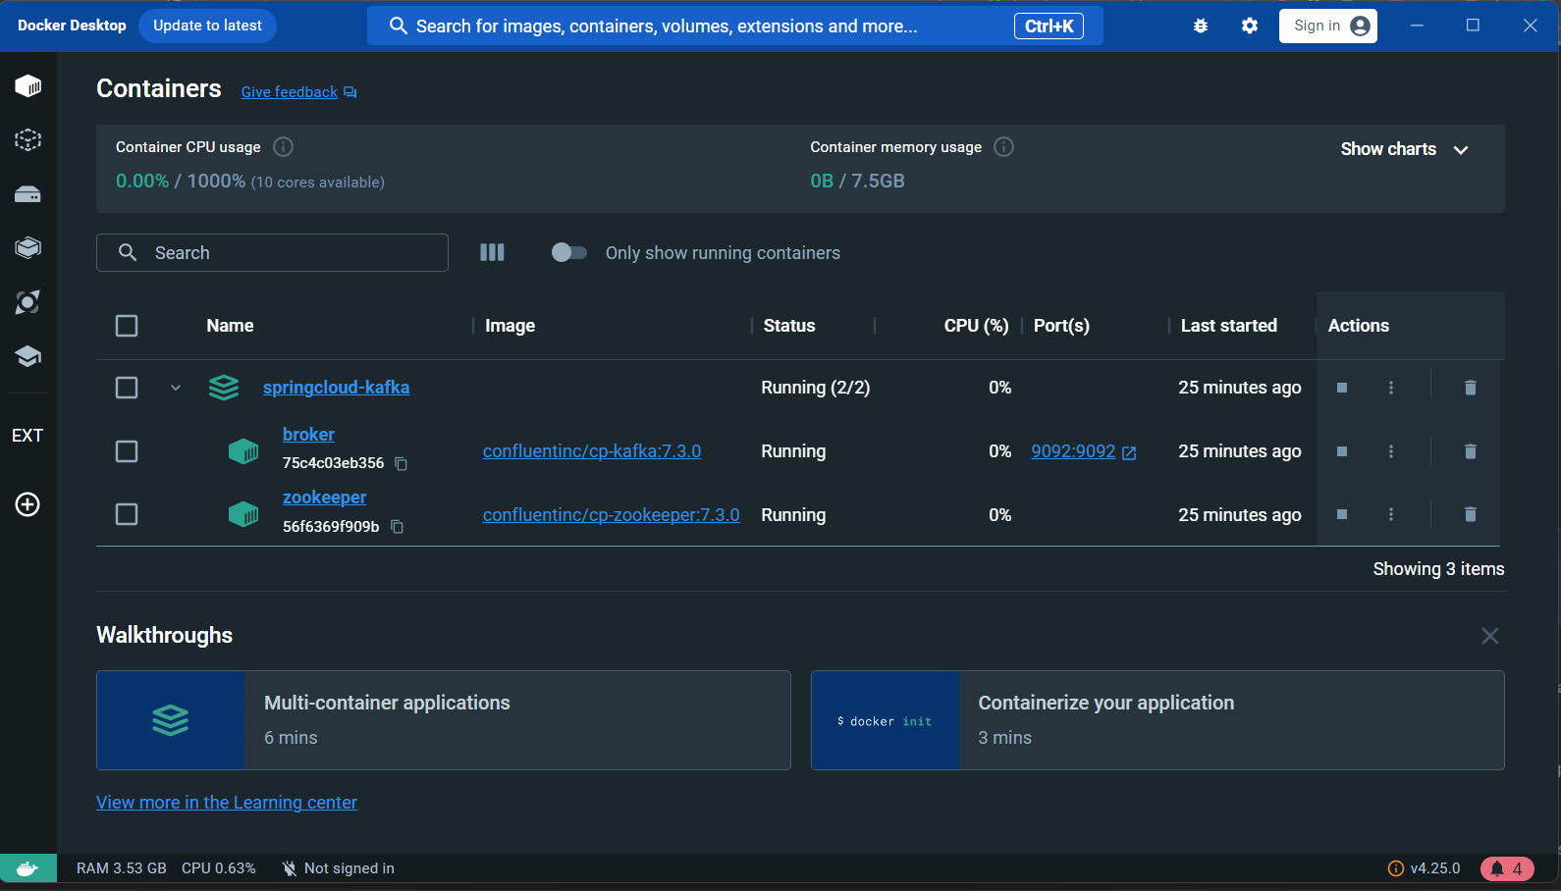The image size is (1561, 891).
Task: Click the info icon beside Container memory usage
Action: (1003, 147)
